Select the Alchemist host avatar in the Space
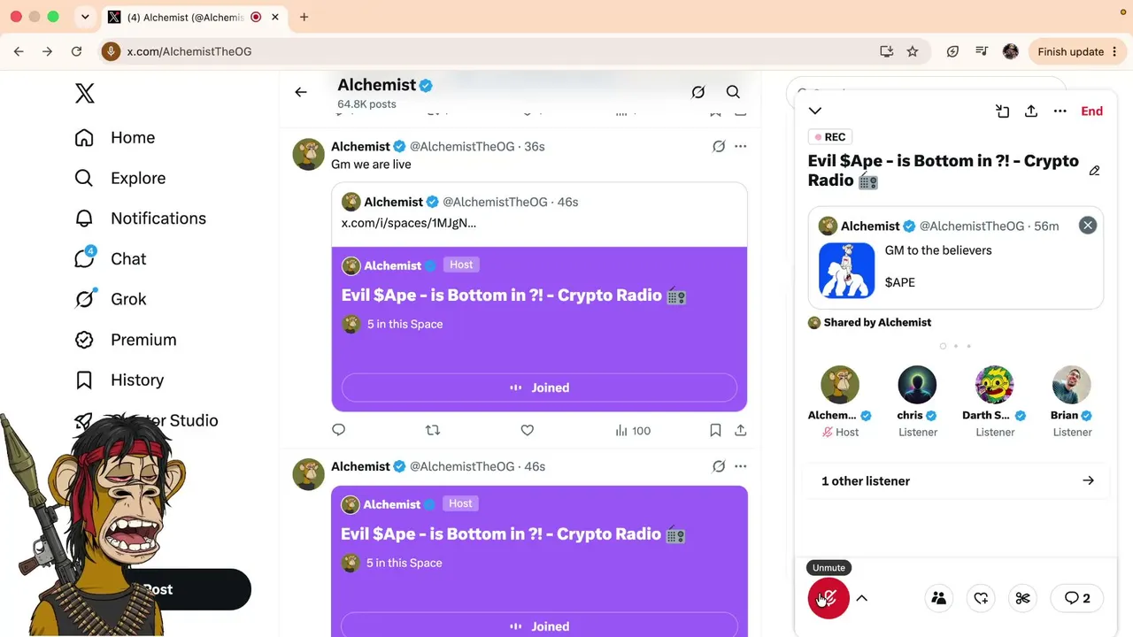Image resolution: width=1133 pixels, height=637 pixels. pyautogui.click(x=840, y=385)
